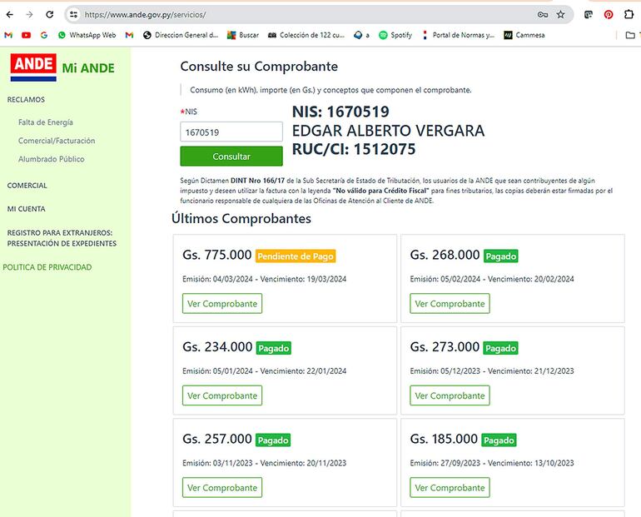
Task: Bookmark this page with the star icon
Action: (x=561, y=15)
